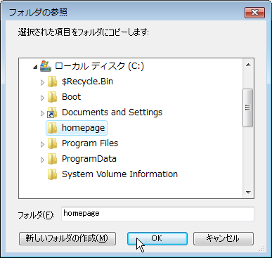Click the キャンセル button

(x=224, y=238)
